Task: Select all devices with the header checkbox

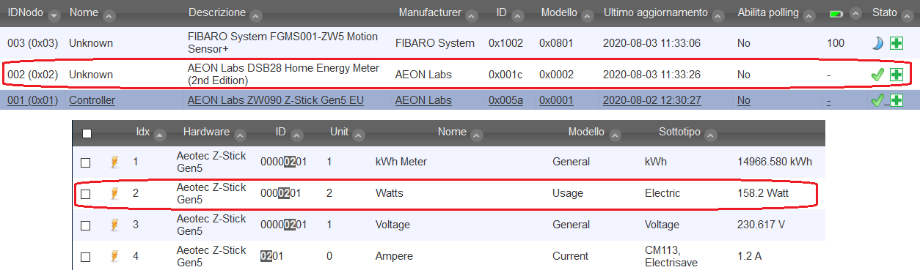Action: 87,133
